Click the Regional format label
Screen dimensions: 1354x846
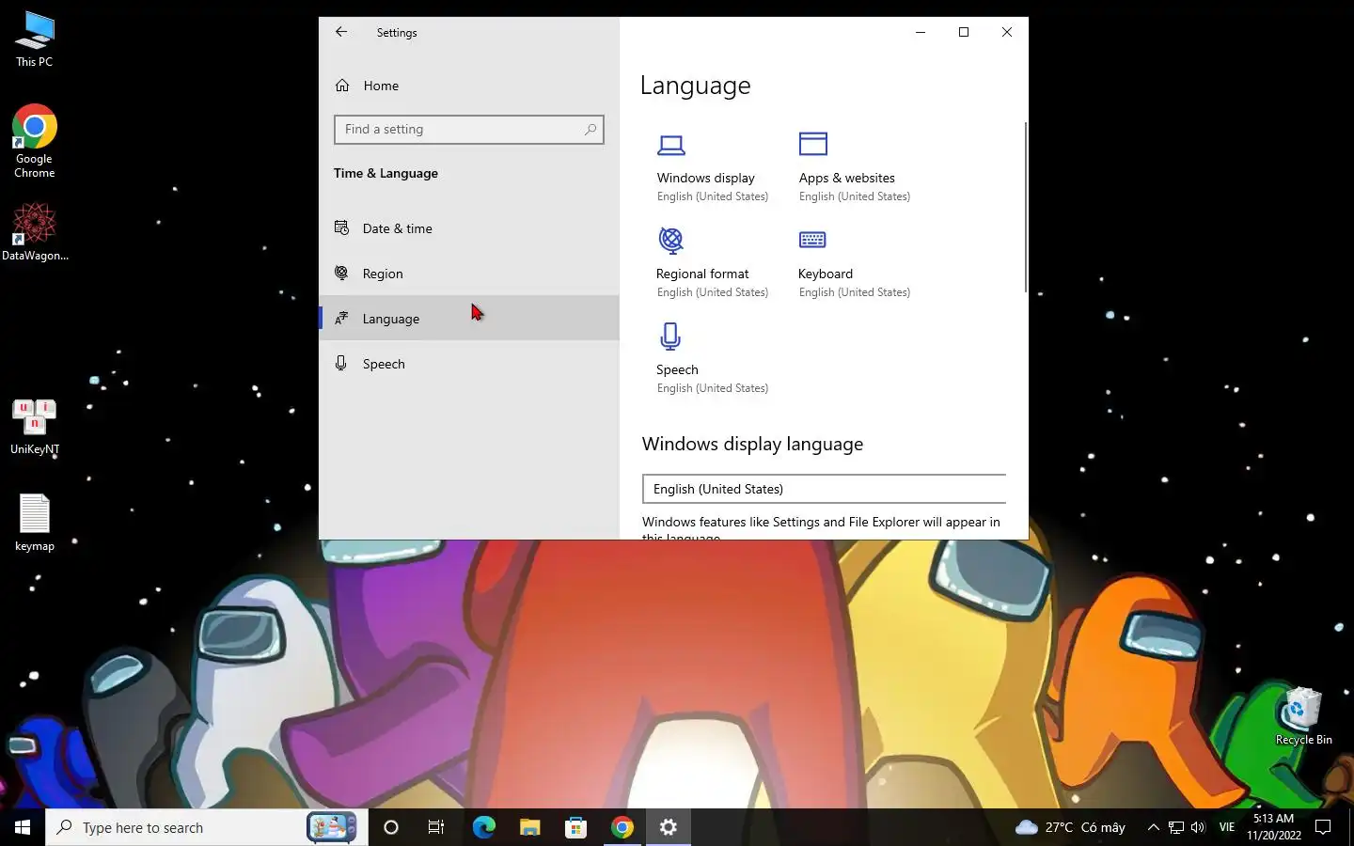click(702, 274)
